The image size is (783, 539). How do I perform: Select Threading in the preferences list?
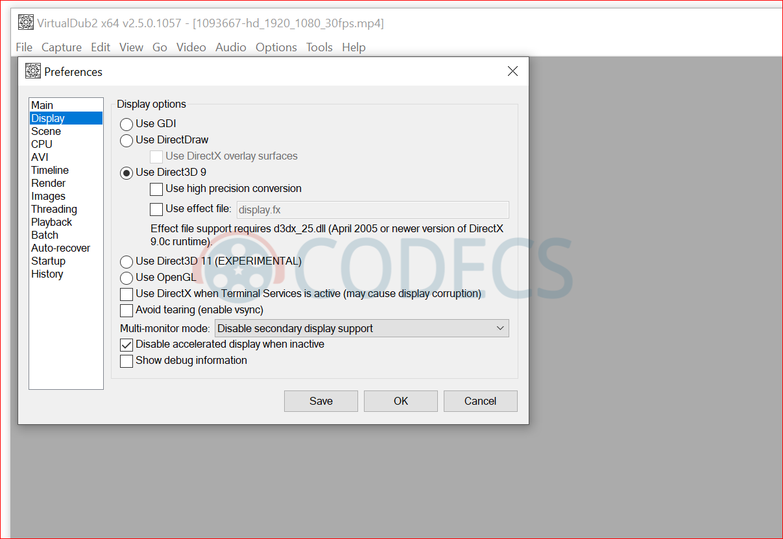[x=54, y=209]
